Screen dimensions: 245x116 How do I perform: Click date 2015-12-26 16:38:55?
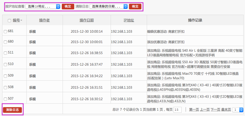tap(87, 53)
